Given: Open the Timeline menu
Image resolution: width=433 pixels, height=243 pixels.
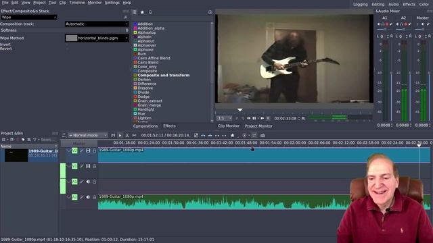Looking at the screenshot, I should (77, 3).
